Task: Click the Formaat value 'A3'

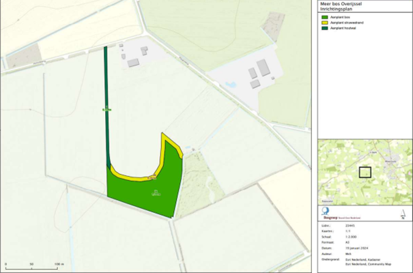Action: pos(347,242)
